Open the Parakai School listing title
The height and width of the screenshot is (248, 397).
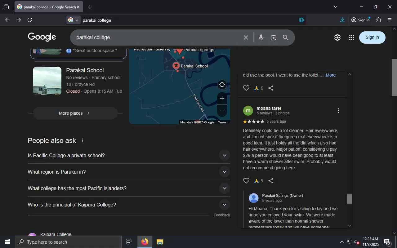(85, 70)
